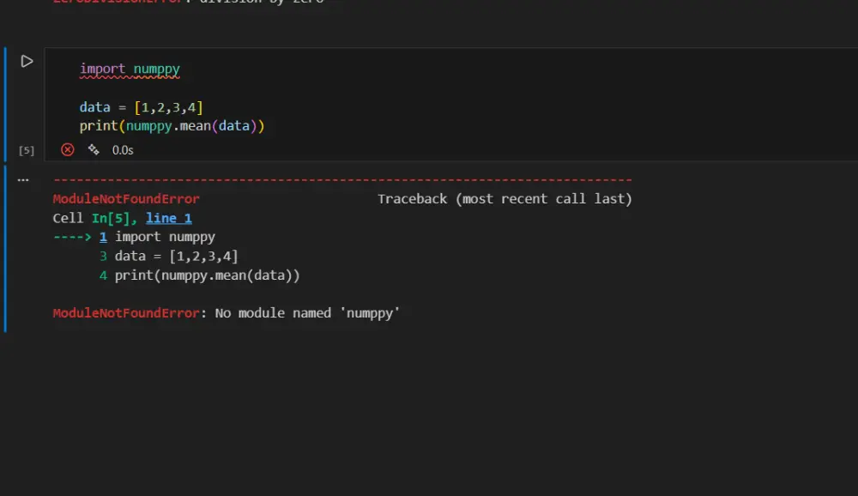Run the cell with the play button
Viewport: 858px width, 496px height.
(26, 61)
